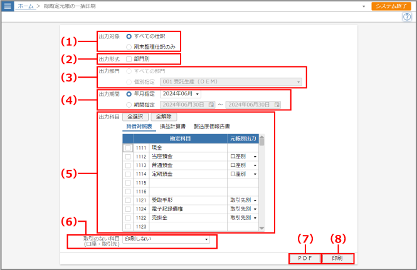Click the account list scrollbar up arrow
This screenshot has height=270, width=417.
pos(261,137)
